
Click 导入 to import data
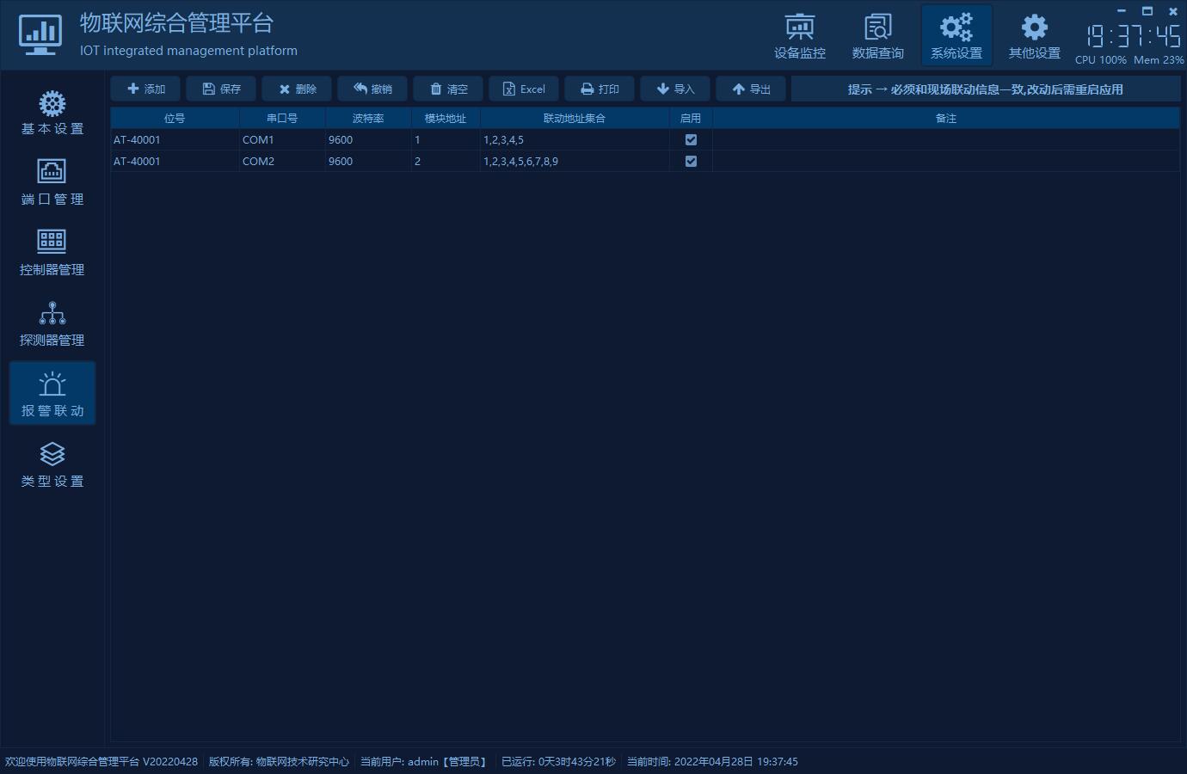(x=675, y=89)
